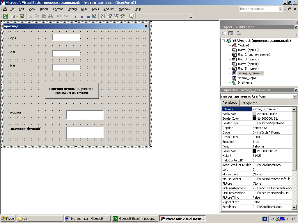Open Object Browser toolbar icon

click(116, 16)
